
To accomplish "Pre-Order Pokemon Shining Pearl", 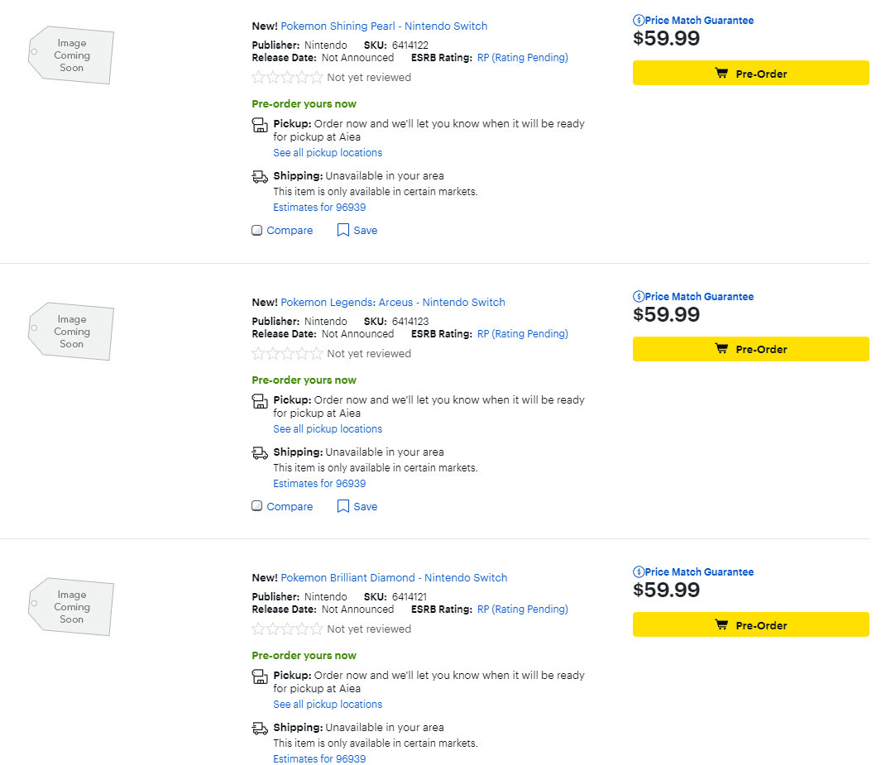I will point(750,74).
